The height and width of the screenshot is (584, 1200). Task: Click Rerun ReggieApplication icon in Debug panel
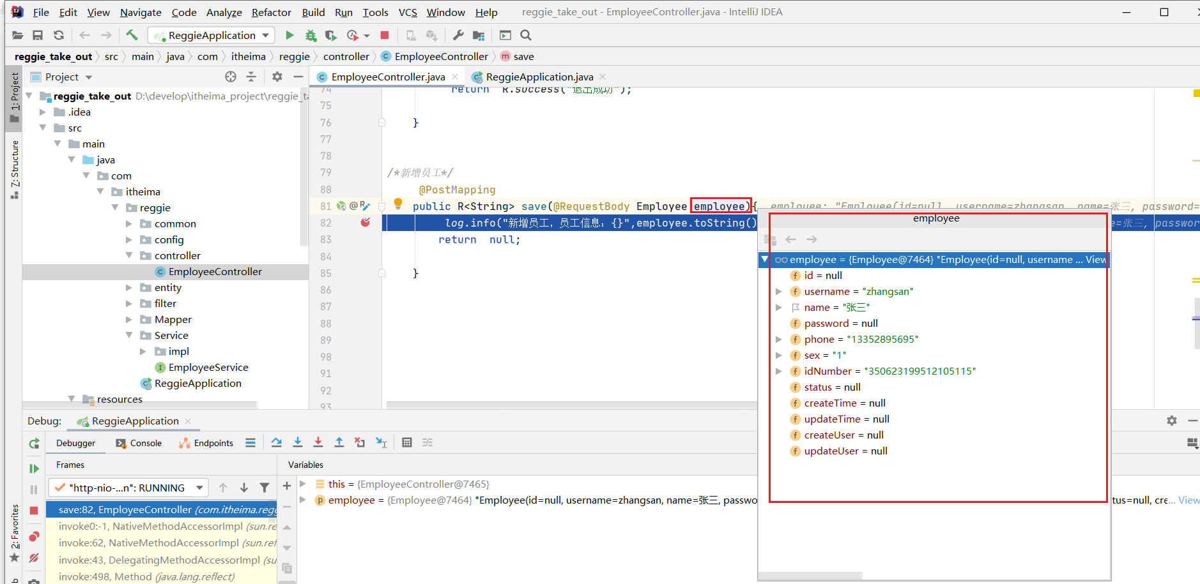[x=34, y=443]
